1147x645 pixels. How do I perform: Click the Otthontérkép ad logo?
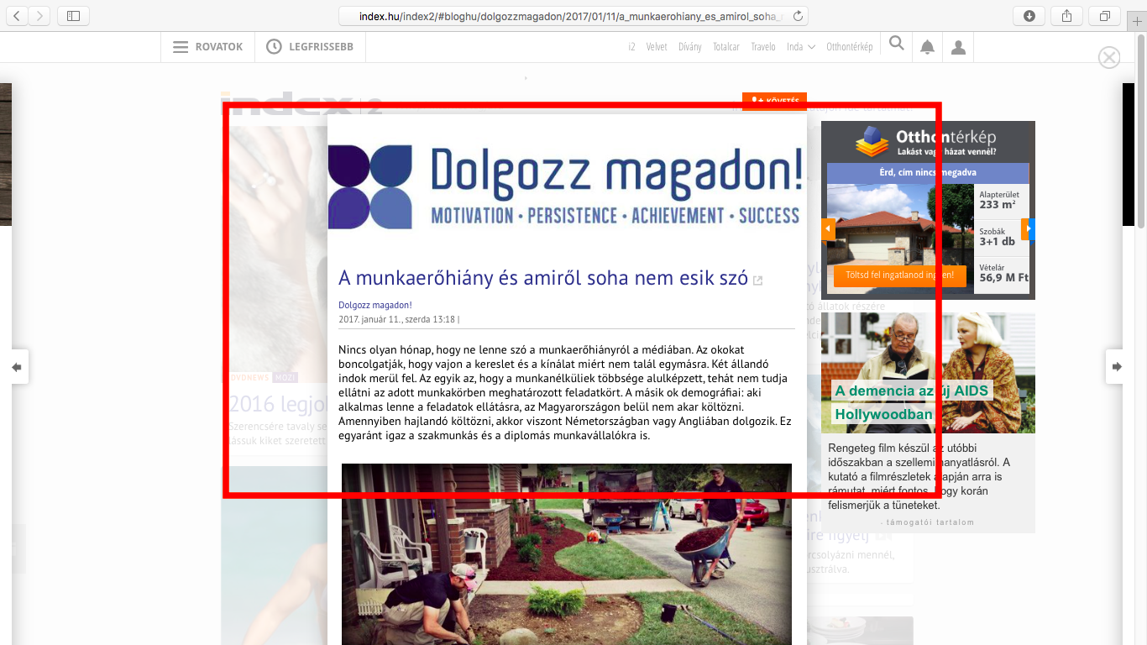tap(926, 141)
